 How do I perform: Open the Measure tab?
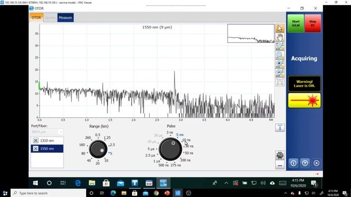65,18
